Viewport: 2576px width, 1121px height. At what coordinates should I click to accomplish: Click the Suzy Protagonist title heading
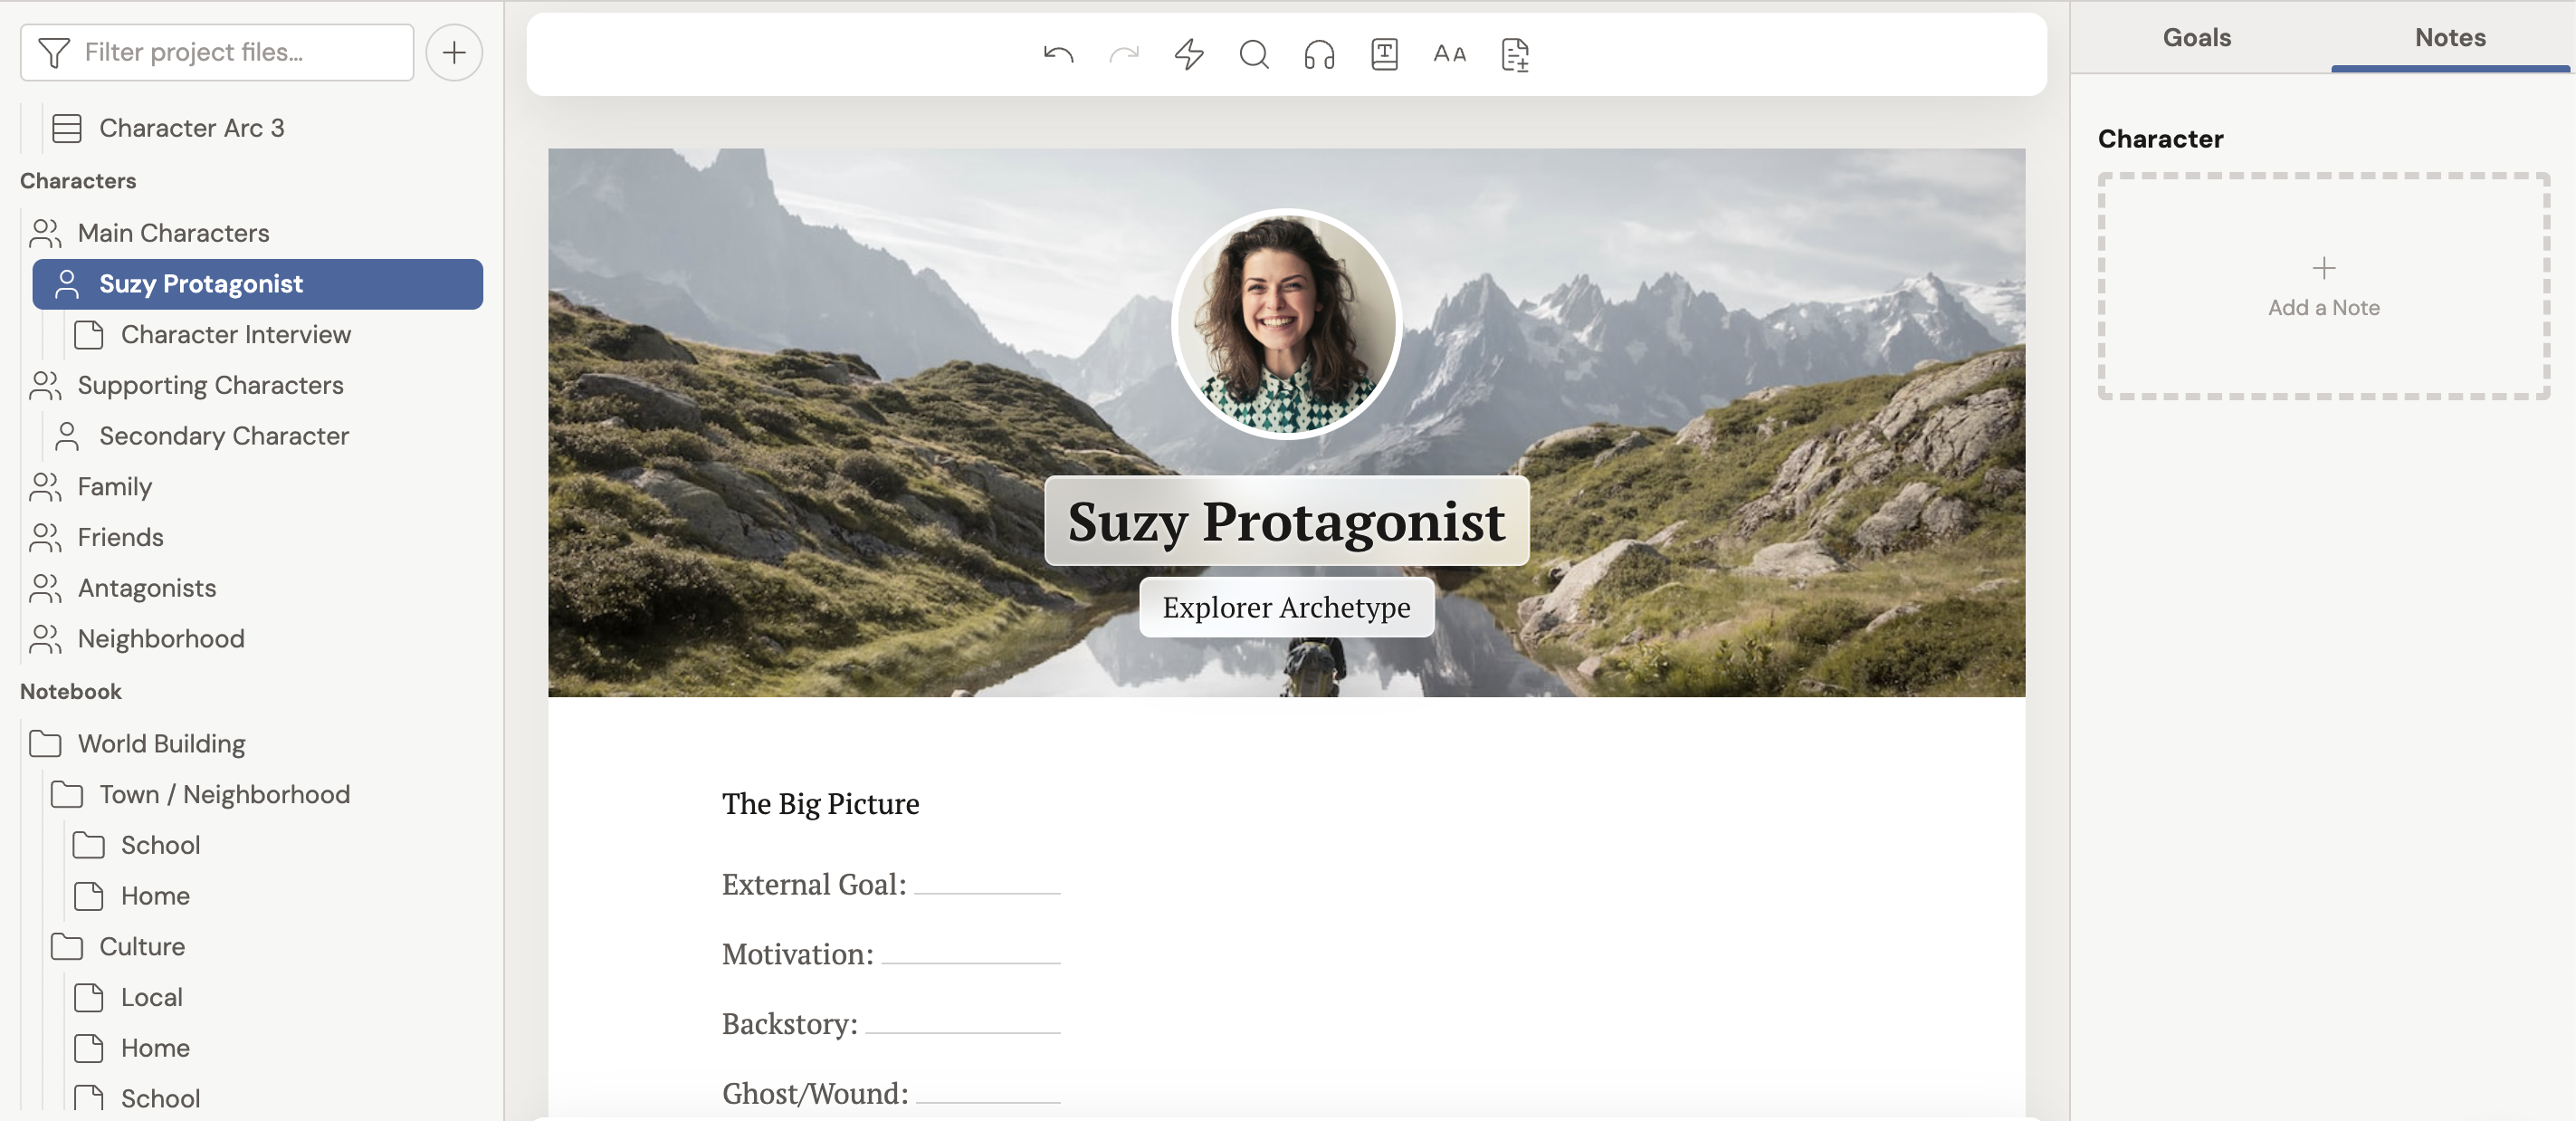(1286, 521)
